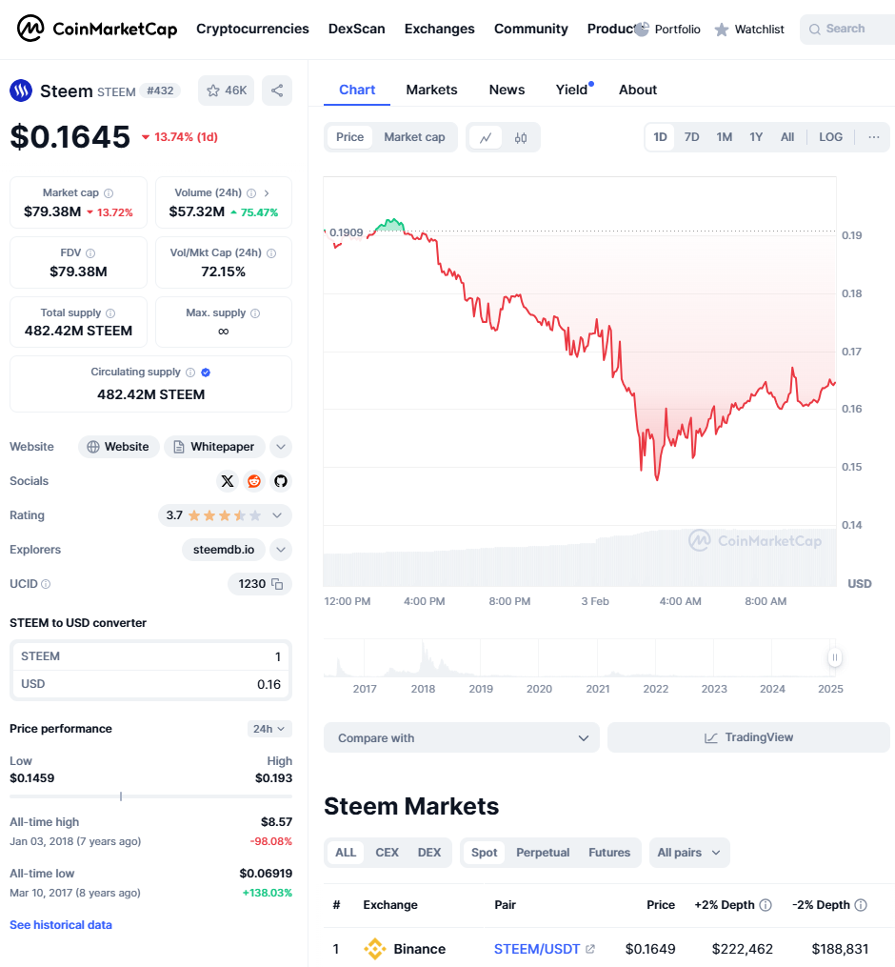Click the share icon next to Steem
This screenshot has height=967, width=895.
(277, 91)
